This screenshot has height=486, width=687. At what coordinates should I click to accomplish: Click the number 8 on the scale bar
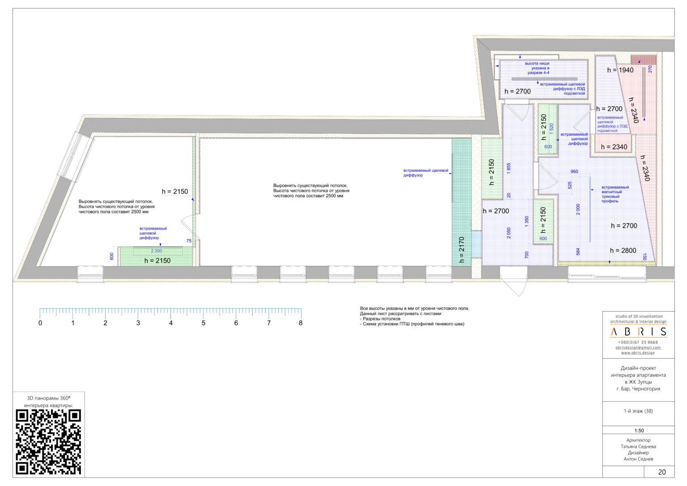tap(301, 323)
